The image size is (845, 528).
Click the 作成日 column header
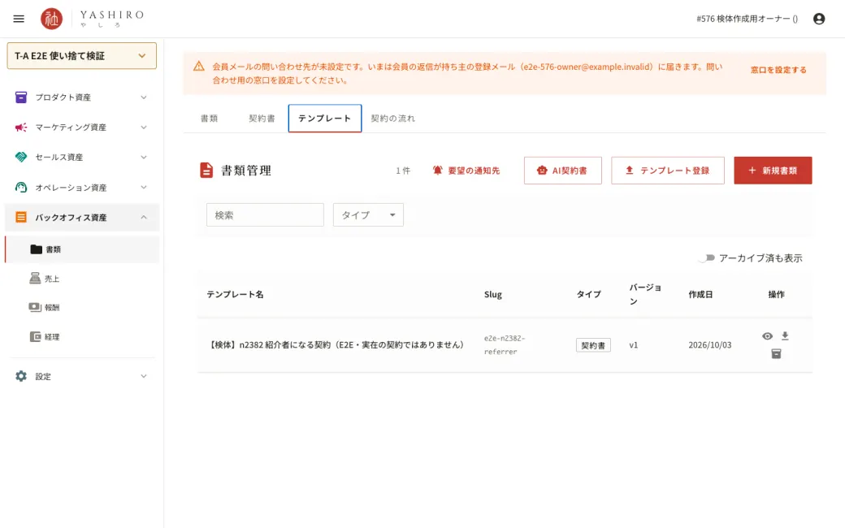click(700, 294)
